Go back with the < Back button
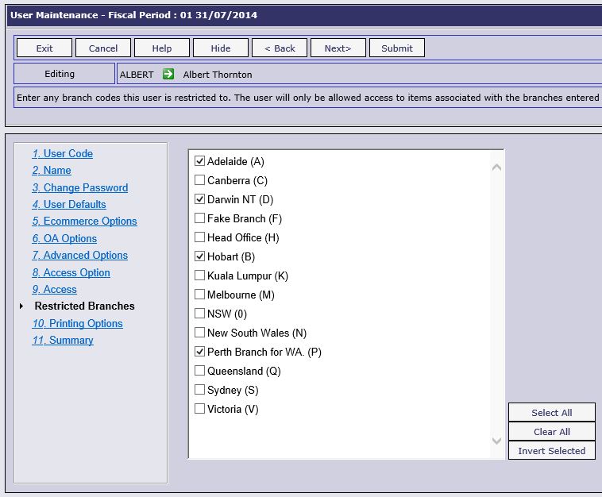This screenshot has width=602, height=497. (x=280, y=48)
